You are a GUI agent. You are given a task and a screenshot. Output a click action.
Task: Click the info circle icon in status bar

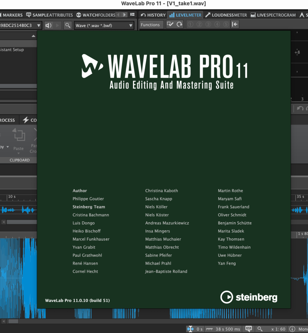(292, 329)
